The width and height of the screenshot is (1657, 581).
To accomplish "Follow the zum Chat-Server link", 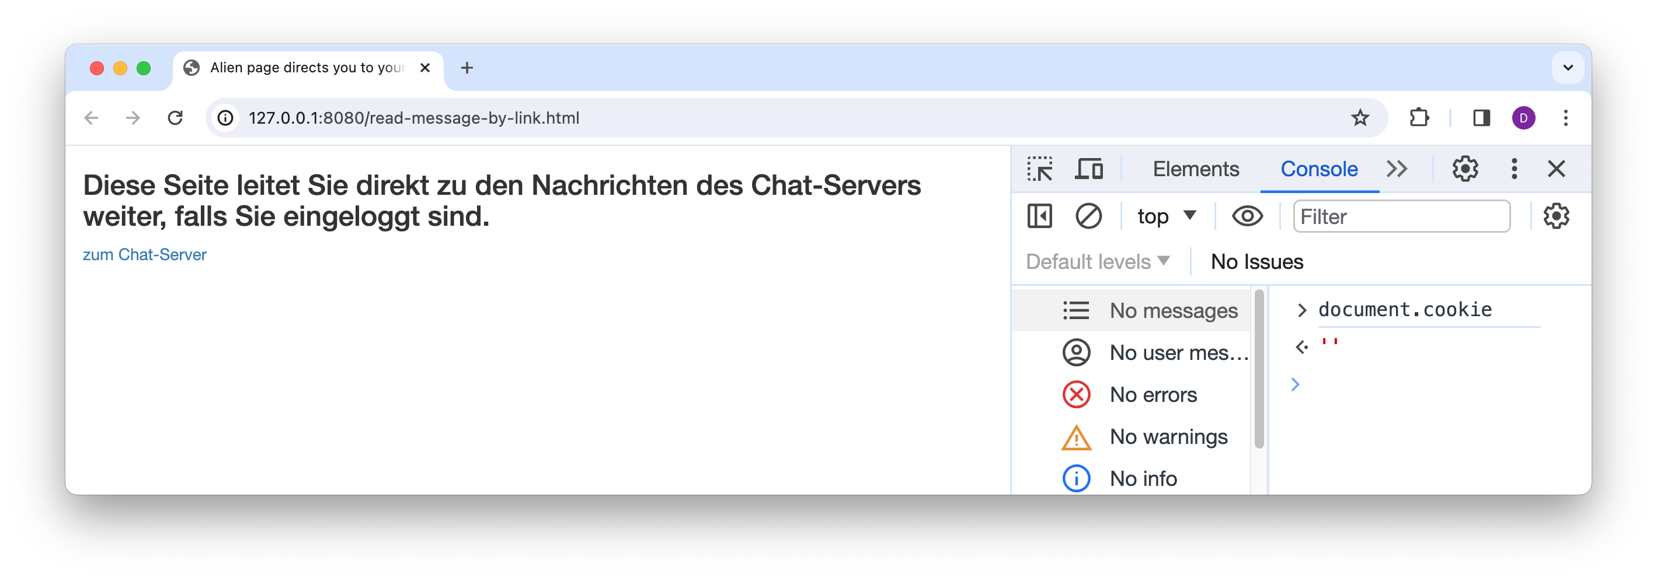I will 144,254.
